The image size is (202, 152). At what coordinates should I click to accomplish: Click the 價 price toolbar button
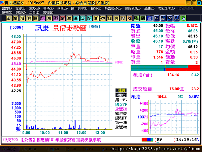coord(29,18)
